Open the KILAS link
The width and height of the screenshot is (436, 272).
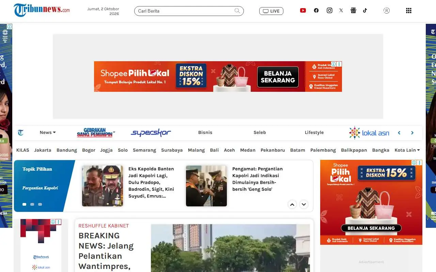pyautogui.click(x=23, y=150)
